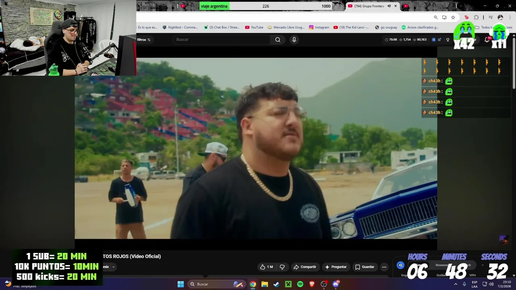The height and width of the screenshot is (290, 516).
Task: Start voice search with the microphone icon
Action: click(294, 39)
